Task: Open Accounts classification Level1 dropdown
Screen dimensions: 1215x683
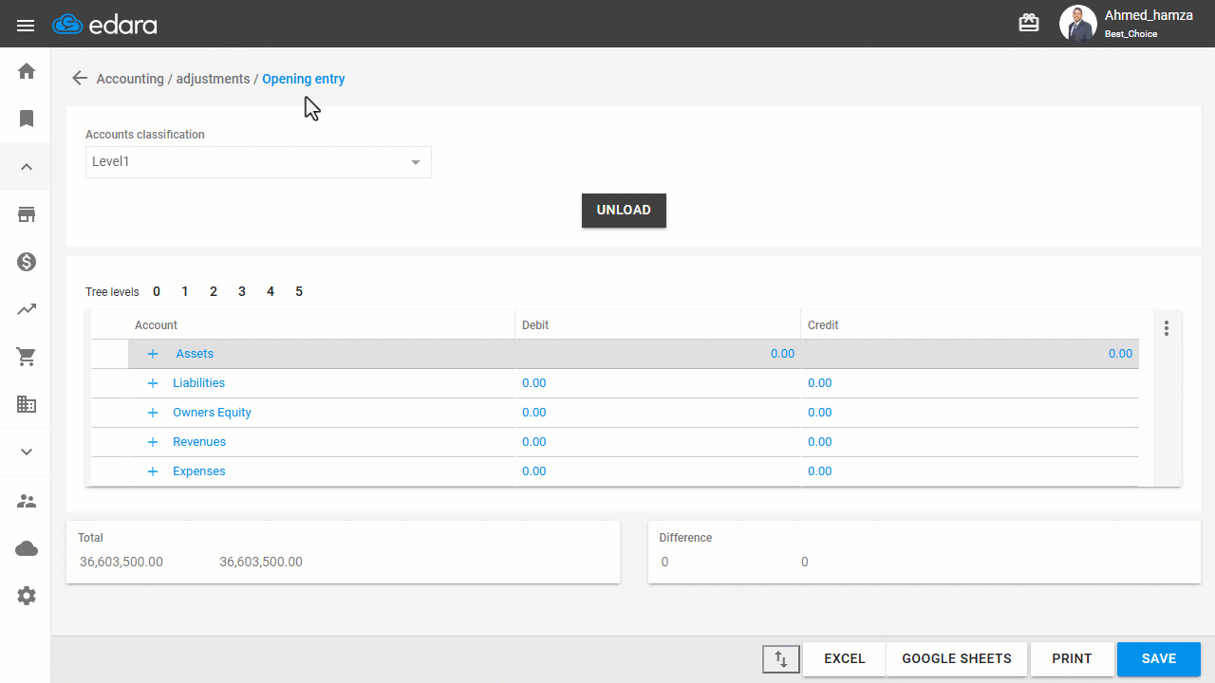Action: click(258, 162)
